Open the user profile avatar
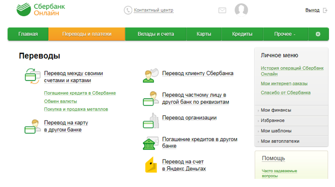Viewport: 335px width, 187px height. [241, 10]
